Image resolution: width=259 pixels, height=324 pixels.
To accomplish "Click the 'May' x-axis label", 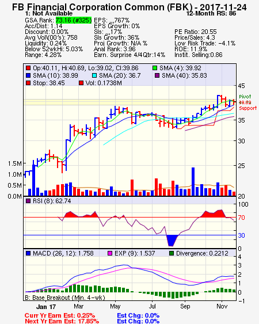I will tap(115, 306).
